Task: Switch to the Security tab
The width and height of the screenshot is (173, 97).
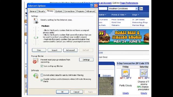Action: (x=42, y=11)
